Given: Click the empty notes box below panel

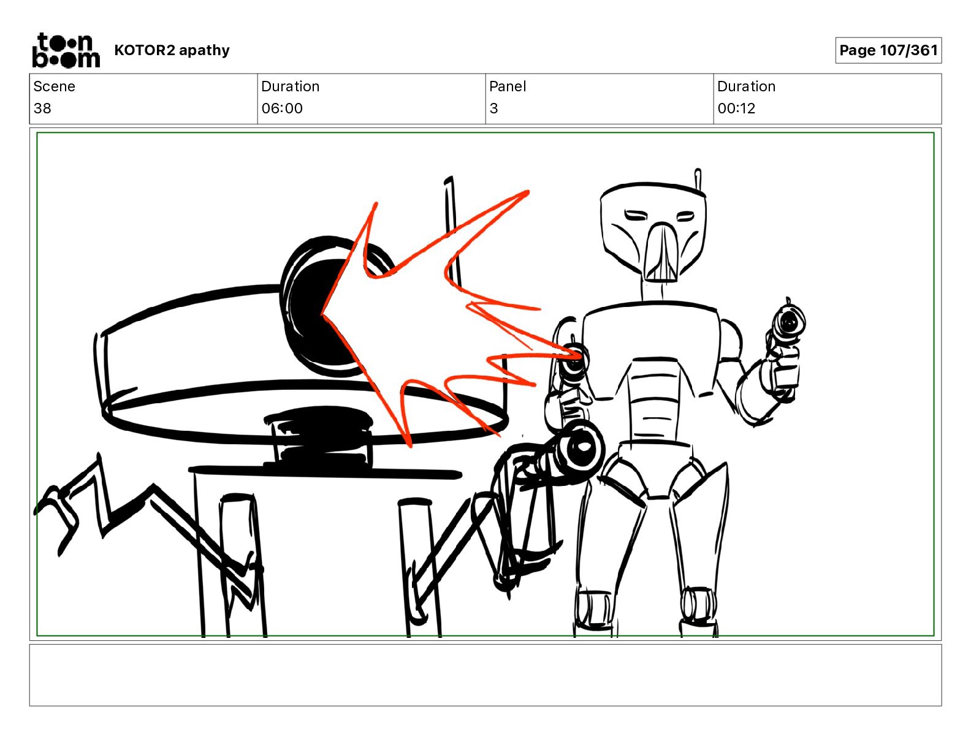Looking at the screenshot, I should point(485,675).
